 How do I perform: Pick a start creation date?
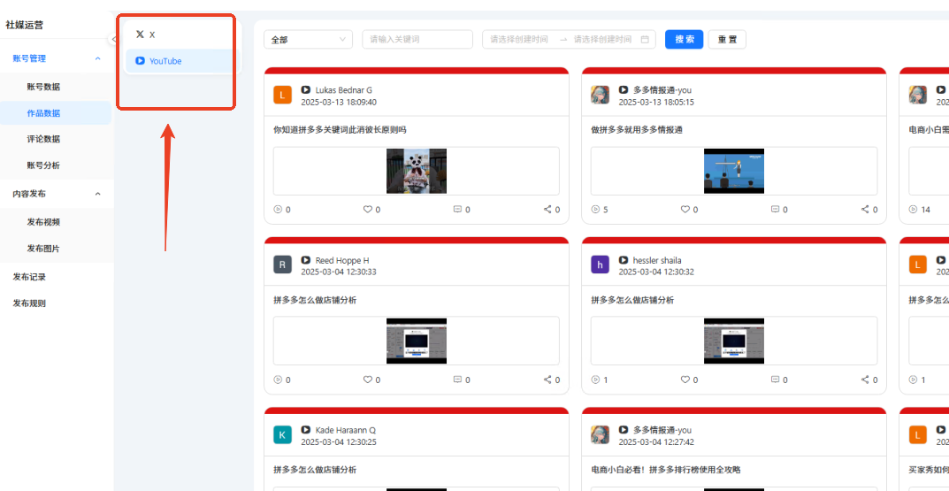click(519, 39)
